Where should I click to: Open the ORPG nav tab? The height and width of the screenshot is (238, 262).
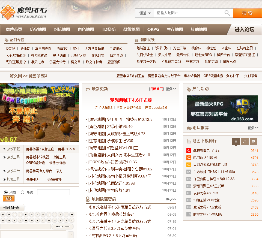pos(153,29)
